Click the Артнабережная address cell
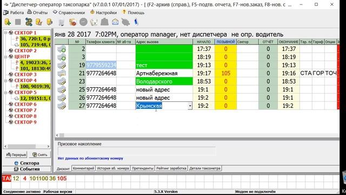The width and height of the screenshot is (346, 195). coord(164,73)
